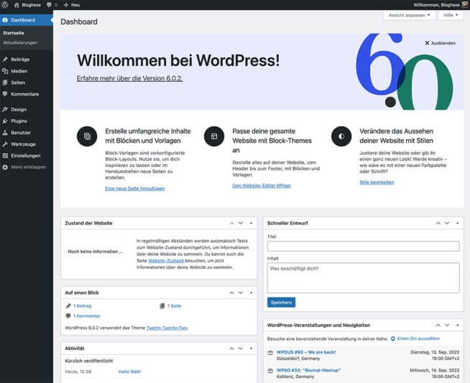Collapse the Auf einen Blick panel
The width and height of the screenshot is (470, 383).
(x=252, y=293)
